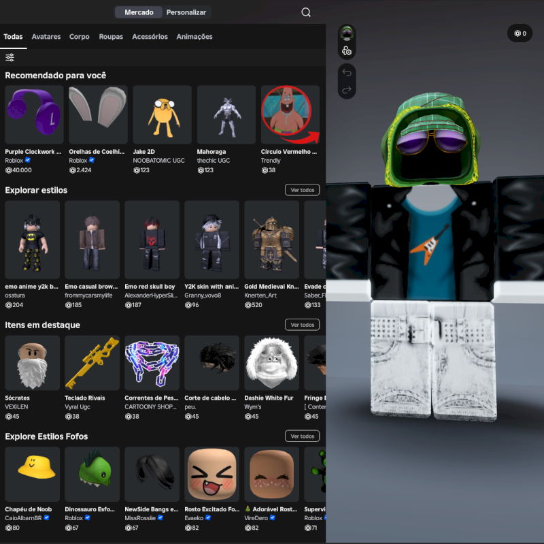Screen dimensions: 544x544
Task: Select the Mercado mode
Action: point(139,12)
